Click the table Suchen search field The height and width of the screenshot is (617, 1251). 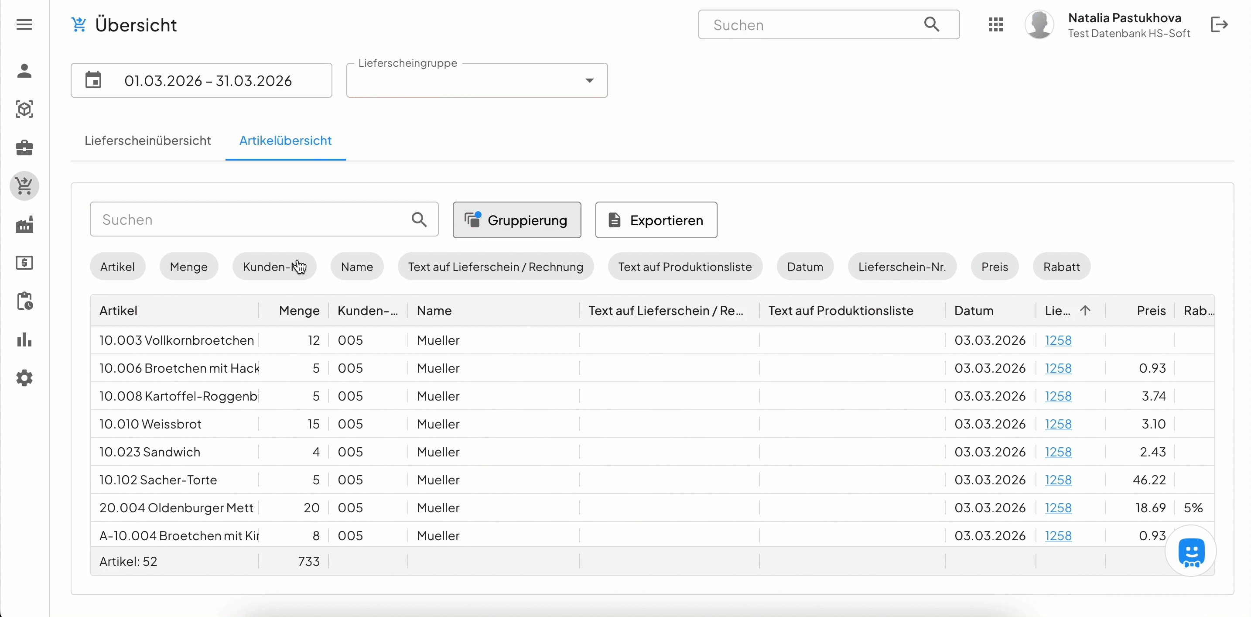(253, 219)
